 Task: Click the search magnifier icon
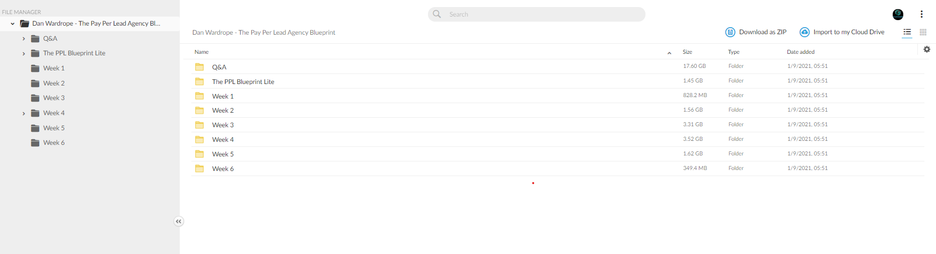coord(437,14)
